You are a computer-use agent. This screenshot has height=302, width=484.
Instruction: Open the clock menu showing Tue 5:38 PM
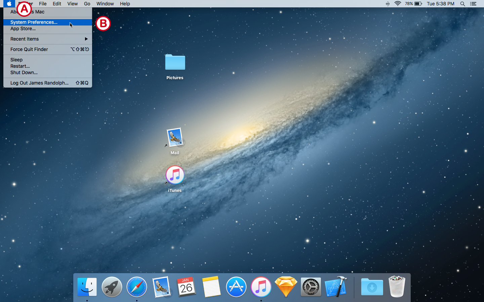[x=440, y=4]
